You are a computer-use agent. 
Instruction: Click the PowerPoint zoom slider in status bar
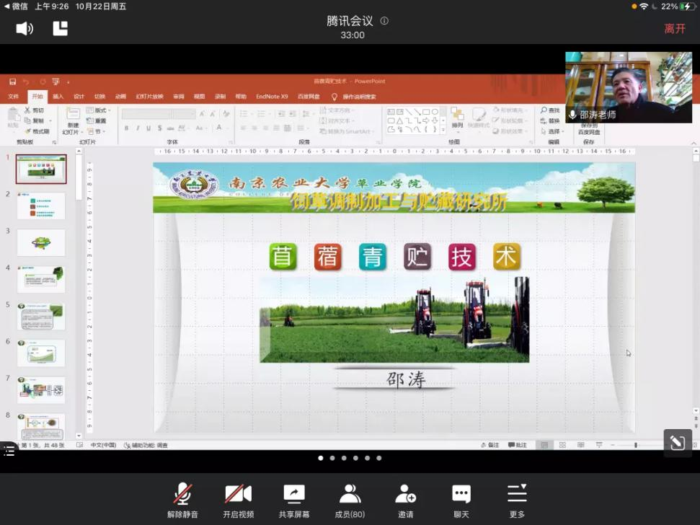(x=636, y=446)
